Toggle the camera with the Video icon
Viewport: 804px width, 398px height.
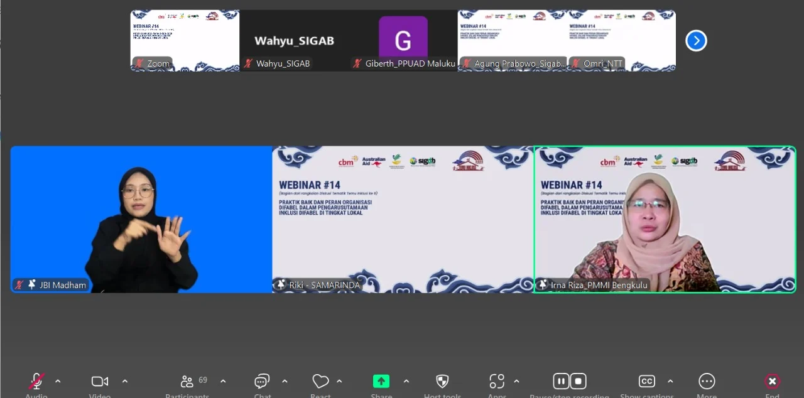(99, 381)
